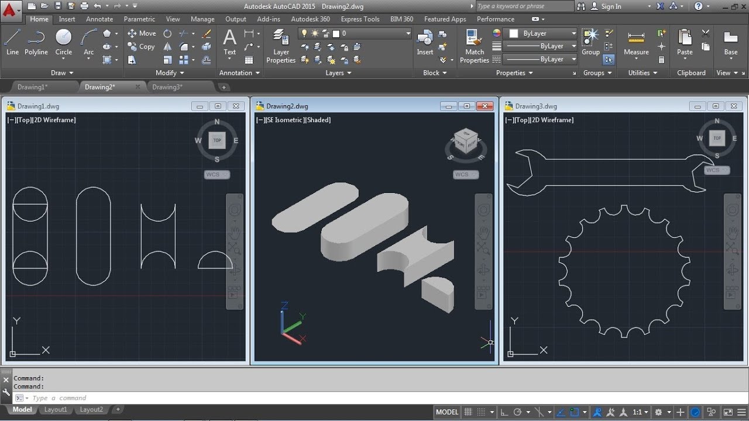749x421 pixels.
Task: Expand the Utilities panel dropdown
Action: (643, 73)
